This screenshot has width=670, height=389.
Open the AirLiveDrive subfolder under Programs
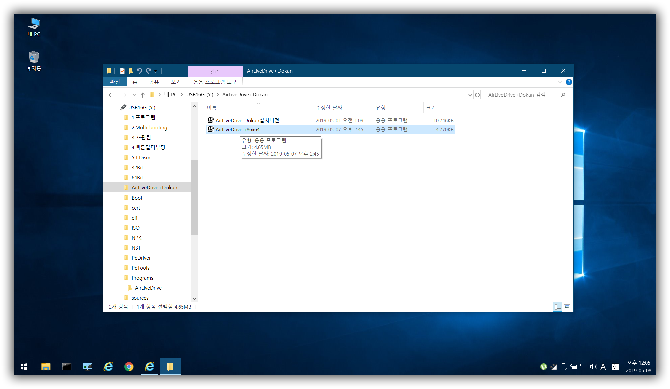click(x=148, y=288)
